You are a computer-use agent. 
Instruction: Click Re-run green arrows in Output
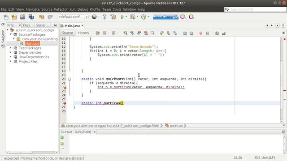click(x=62, y=137)
